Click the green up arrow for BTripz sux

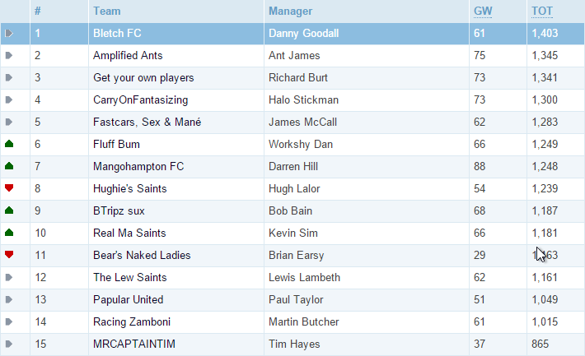pyautogui.click(x=9, y=210)
